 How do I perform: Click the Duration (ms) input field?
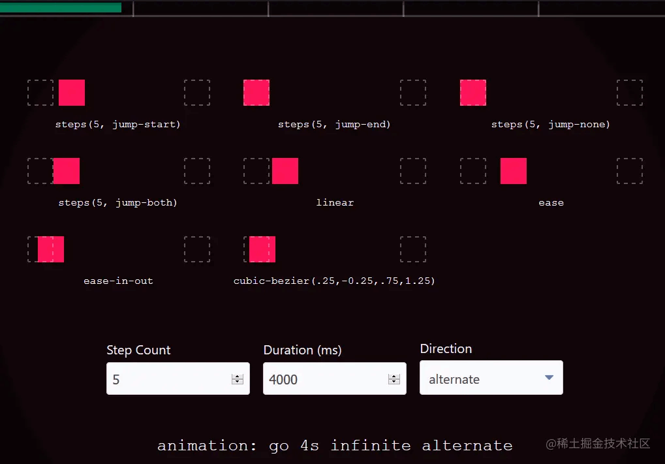[323, 379]
